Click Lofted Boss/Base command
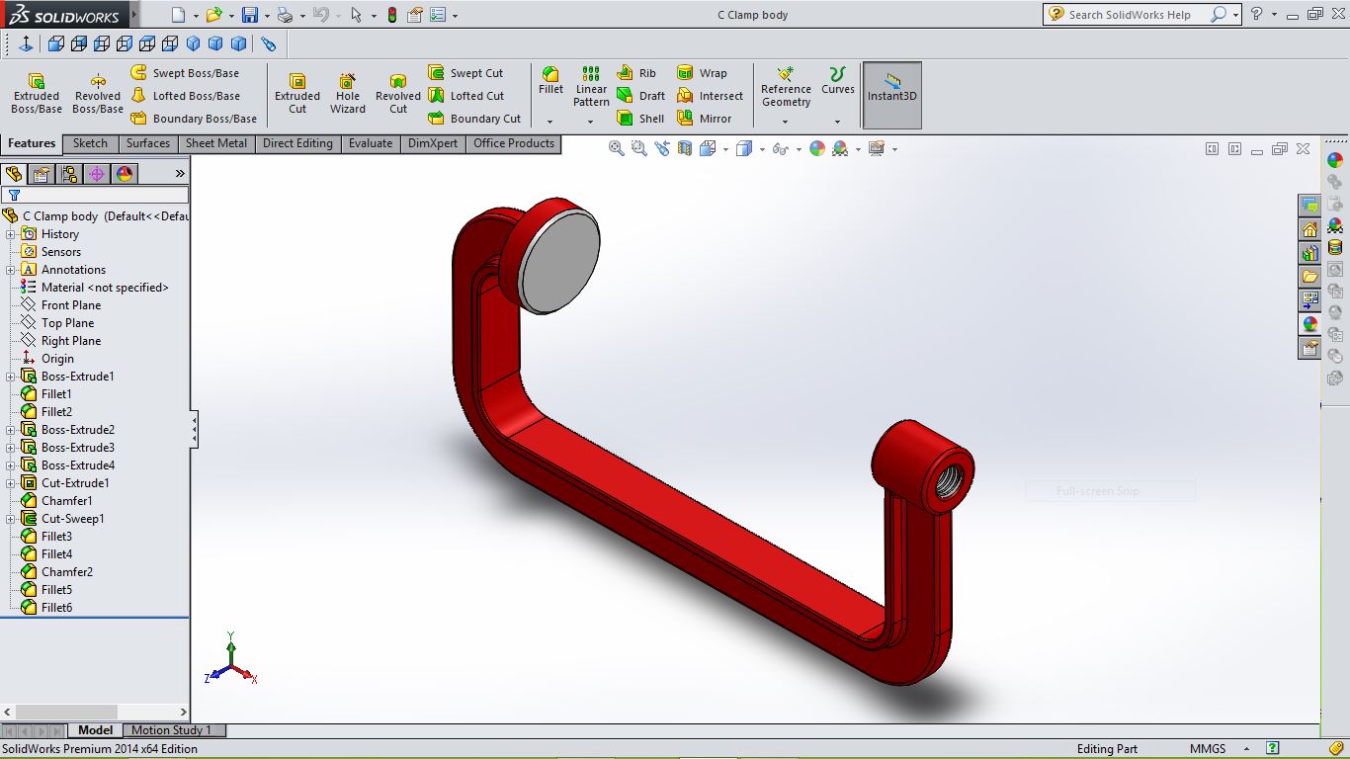Image resolution: width=1350 pixels, height=759 pixels. pos(185,96)
